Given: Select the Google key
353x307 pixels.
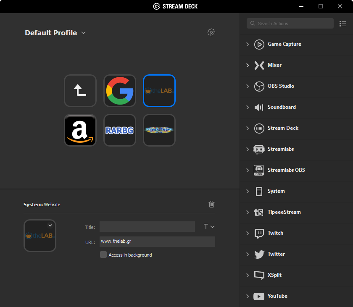Looking at the screenshot, I should tap(120, 91).
